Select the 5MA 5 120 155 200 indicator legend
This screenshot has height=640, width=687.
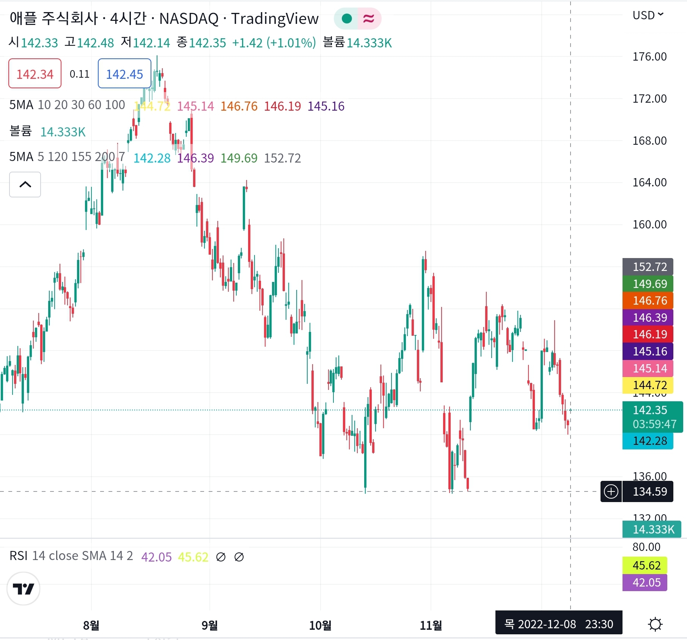[67, 157]
